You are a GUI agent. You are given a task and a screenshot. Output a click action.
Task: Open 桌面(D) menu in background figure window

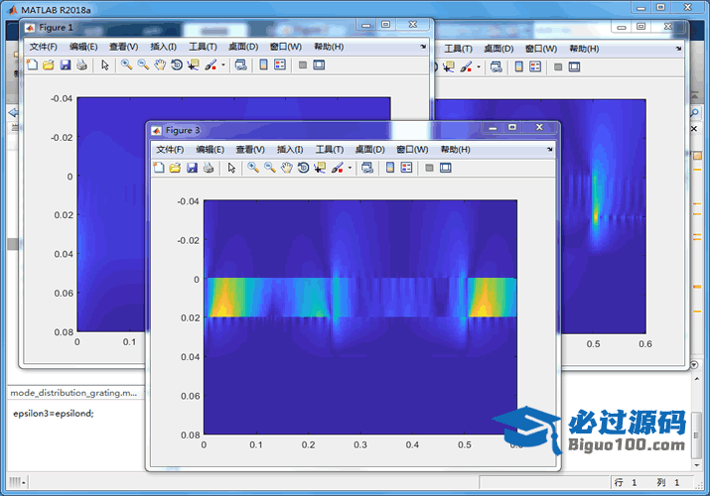(x=498, y=49)
